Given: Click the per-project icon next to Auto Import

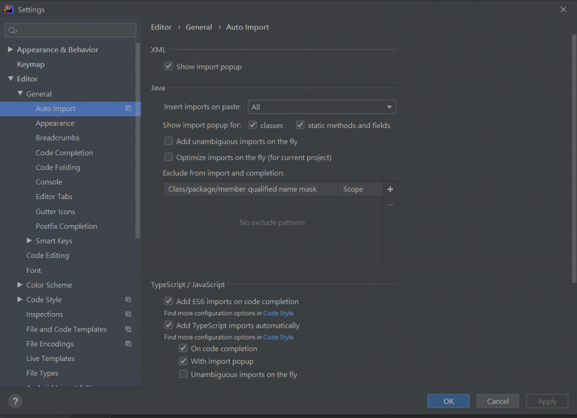Looking at the screenshot, I should pos(128,109).
